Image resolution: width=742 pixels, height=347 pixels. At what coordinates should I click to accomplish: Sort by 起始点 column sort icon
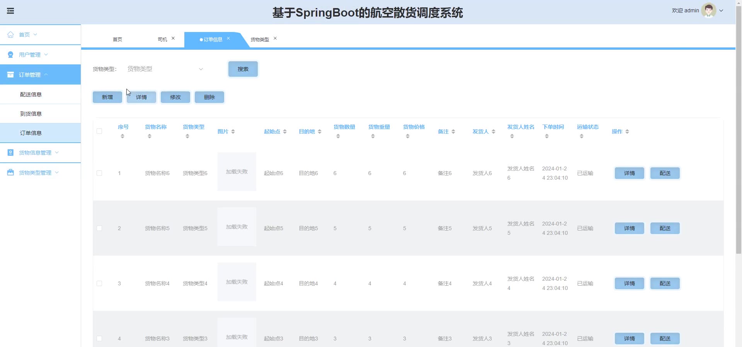285,131
